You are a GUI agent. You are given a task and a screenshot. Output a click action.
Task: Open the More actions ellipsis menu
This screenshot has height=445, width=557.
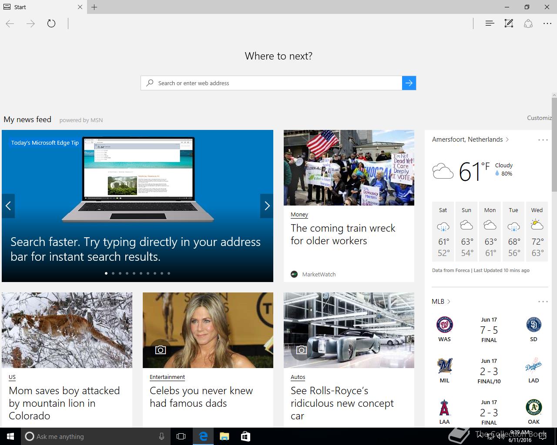tap(547, 23)
